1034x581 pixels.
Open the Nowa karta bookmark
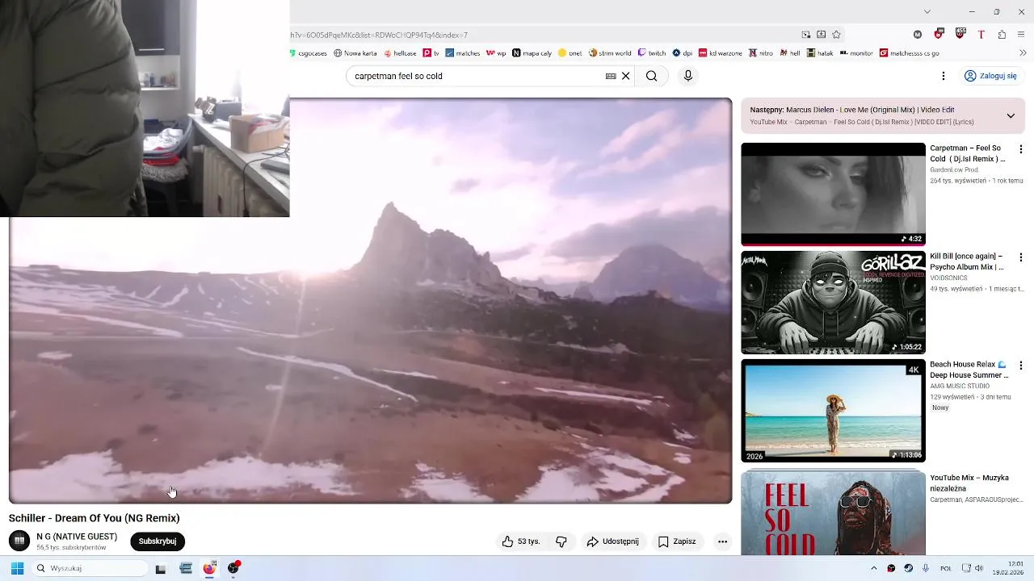[355, 53]
